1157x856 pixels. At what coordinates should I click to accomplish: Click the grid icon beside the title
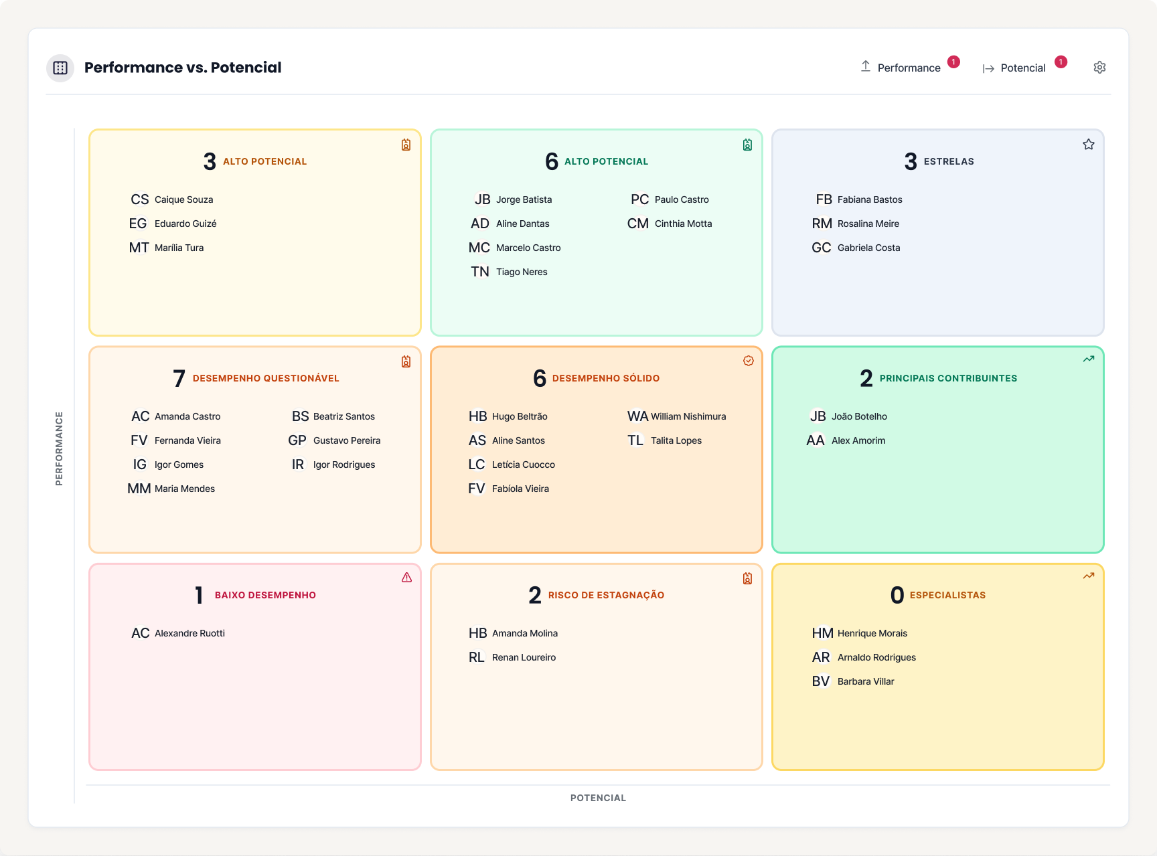[x=60, y=68]
